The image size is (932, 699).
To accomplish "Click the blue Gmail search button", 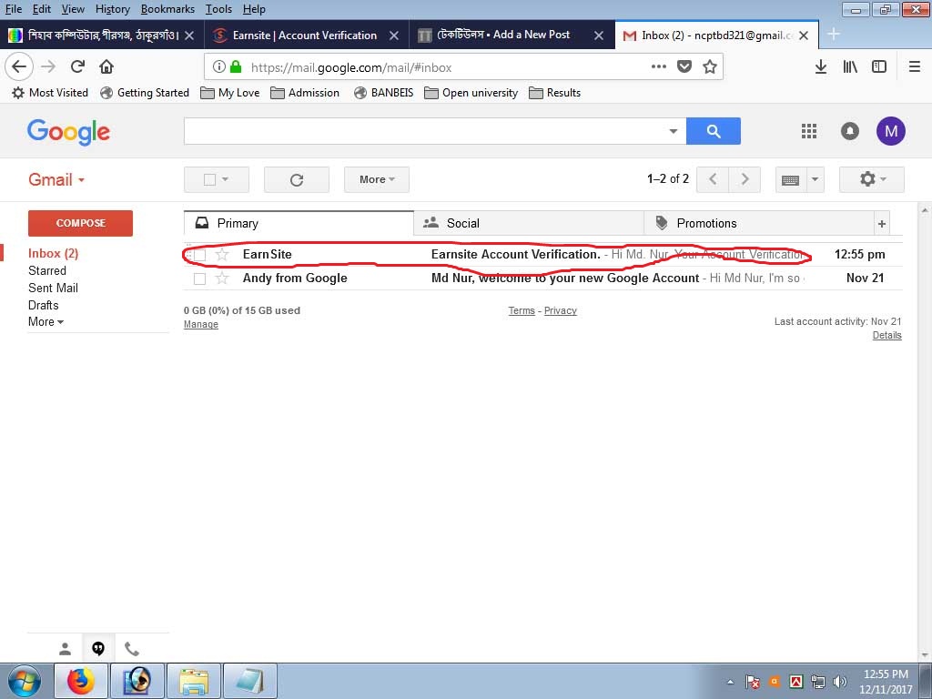I will 714,131.
